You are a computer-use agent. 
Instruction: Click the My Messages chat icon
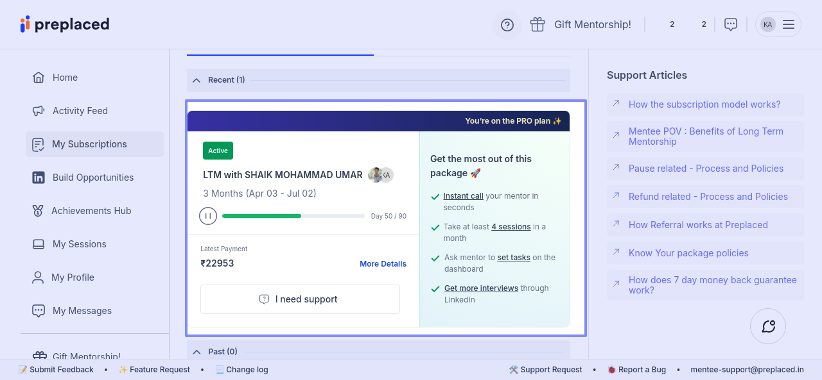click(x=39, y=311)
